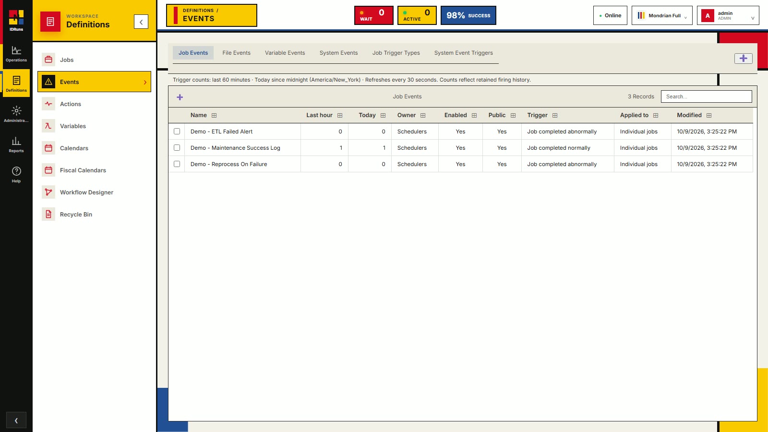
Task: Focus the Search input field
Action: [x=707, y=96]
